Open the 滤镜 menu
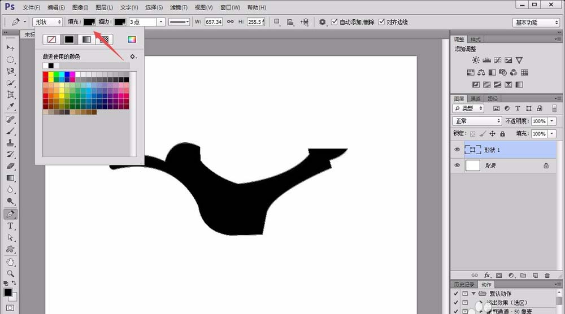The width and height of the screenshot is (565, 314). (179, 7)
